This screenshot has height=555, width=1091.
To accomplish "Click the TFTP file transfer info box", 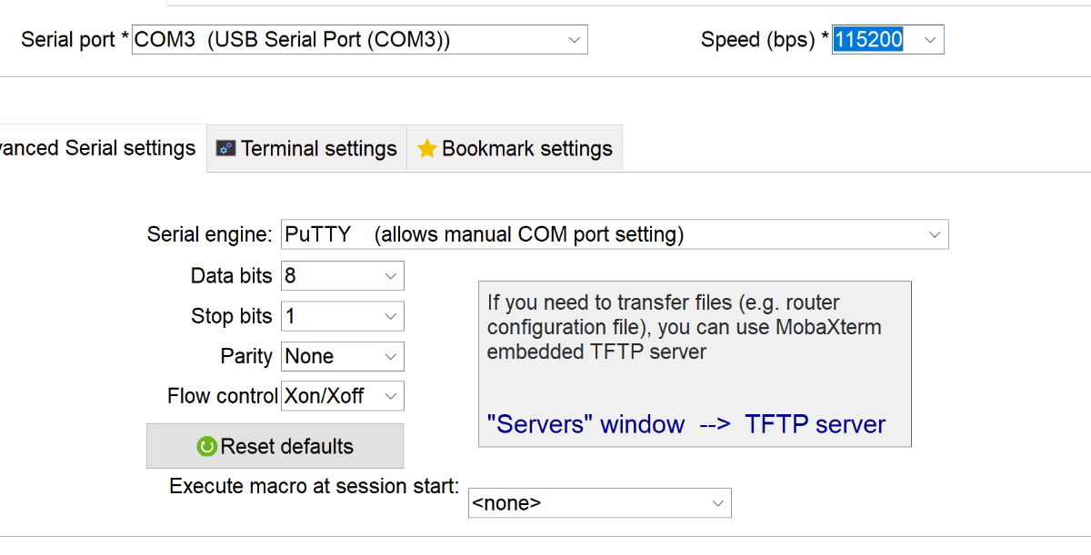I will (x=695, y=364).
